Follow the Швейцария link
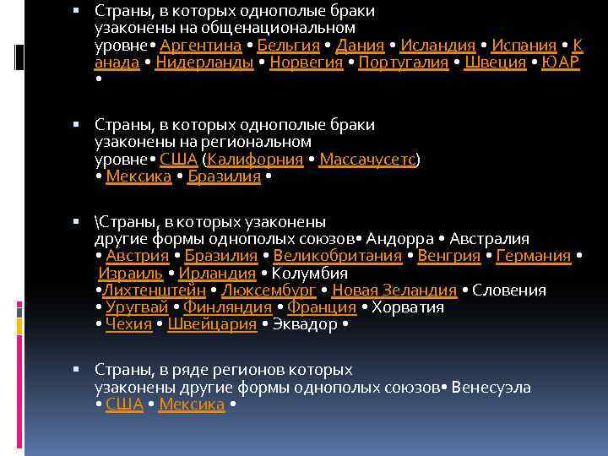Image resolution: width=608 pixels, height=456 pixels. pyautogui.click(x=212, y=323)
